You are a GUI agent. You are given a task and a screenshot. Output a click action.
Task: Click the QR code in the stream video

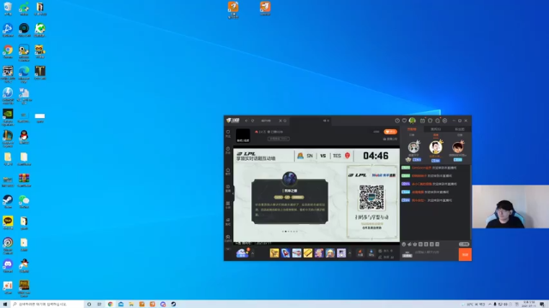(371, 198)
